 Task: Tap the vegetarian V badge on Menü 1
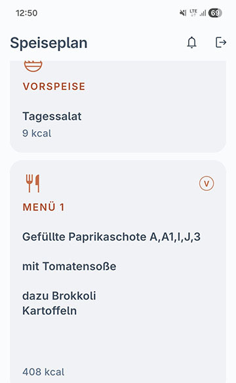click(x=206, y=184)
